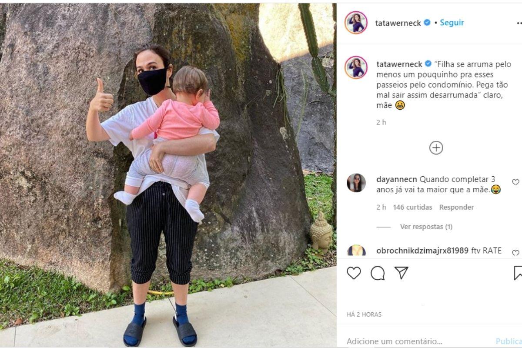This screenshot has width=522, height=348.
Task: Open dayannecn's profile picture
Action: click(x=356, y=183)
